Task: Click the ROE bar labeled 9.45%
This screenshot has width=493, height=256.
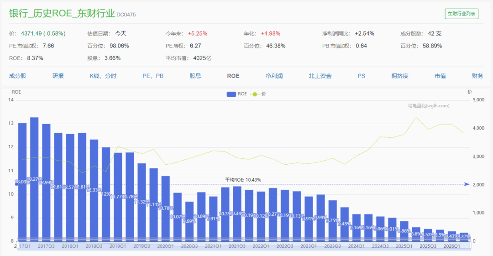Action: click(345, 224)
